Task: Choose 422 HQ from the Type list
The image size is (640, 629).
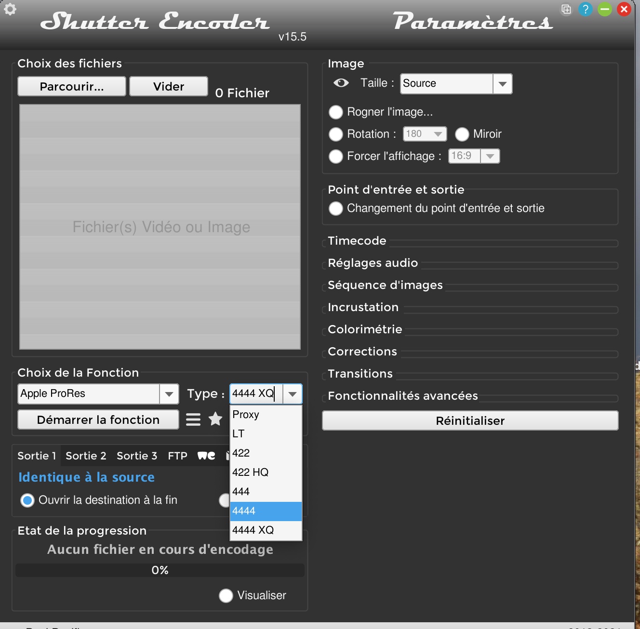Action: point(266,472)
